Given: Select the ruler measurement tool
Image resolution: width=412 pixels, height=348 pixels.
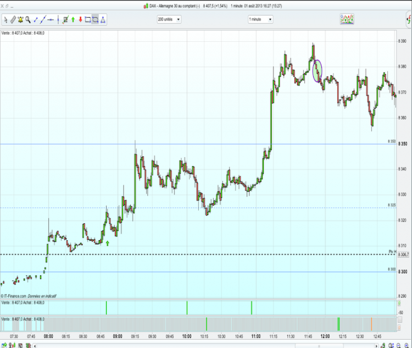Looking at the screenshot, I should tap(13, 19).
